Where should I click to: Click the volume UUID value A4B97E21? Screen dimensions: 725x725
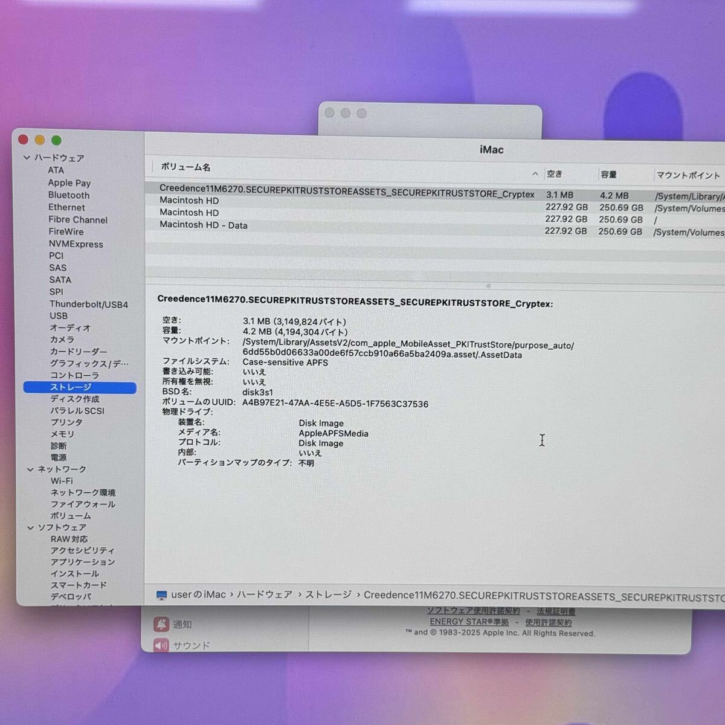pyautogui.click(x=335, y=404)
